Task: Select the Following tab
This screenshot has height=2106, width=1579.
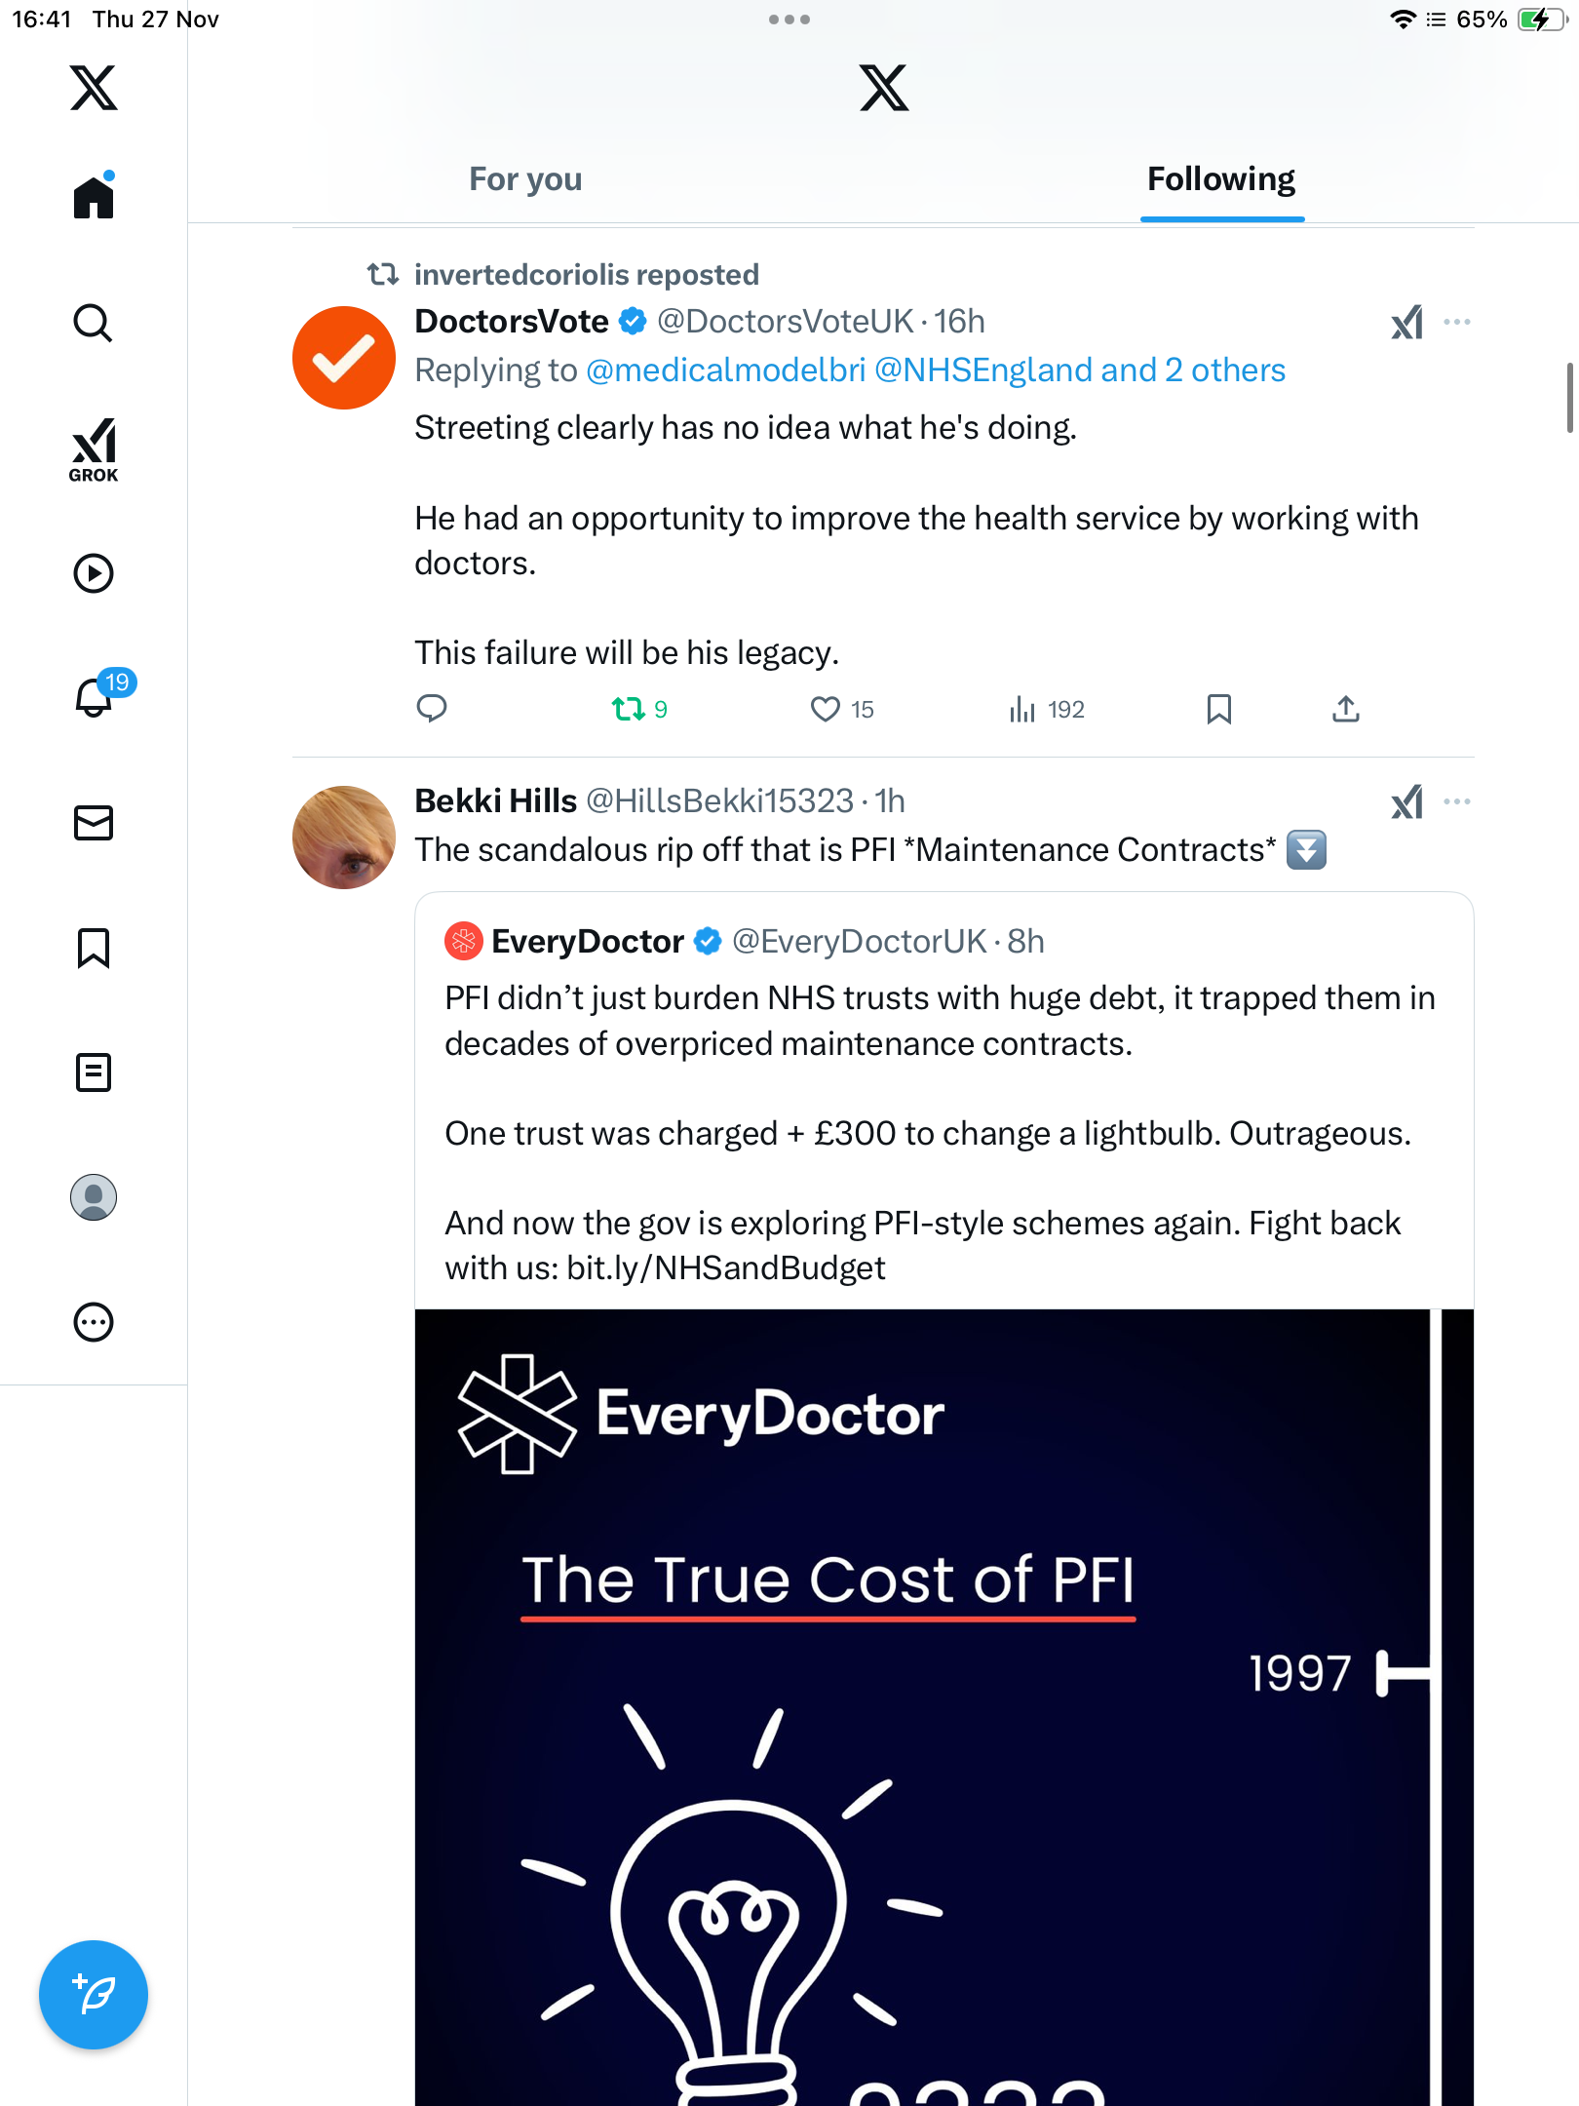Action: pyautogui.click(x=1221, y=179)
